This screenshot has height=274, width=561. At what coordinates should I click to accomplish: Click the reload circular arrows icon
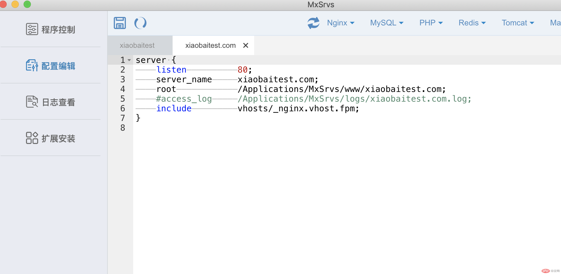pyautogui.click(x=140, y=23)
